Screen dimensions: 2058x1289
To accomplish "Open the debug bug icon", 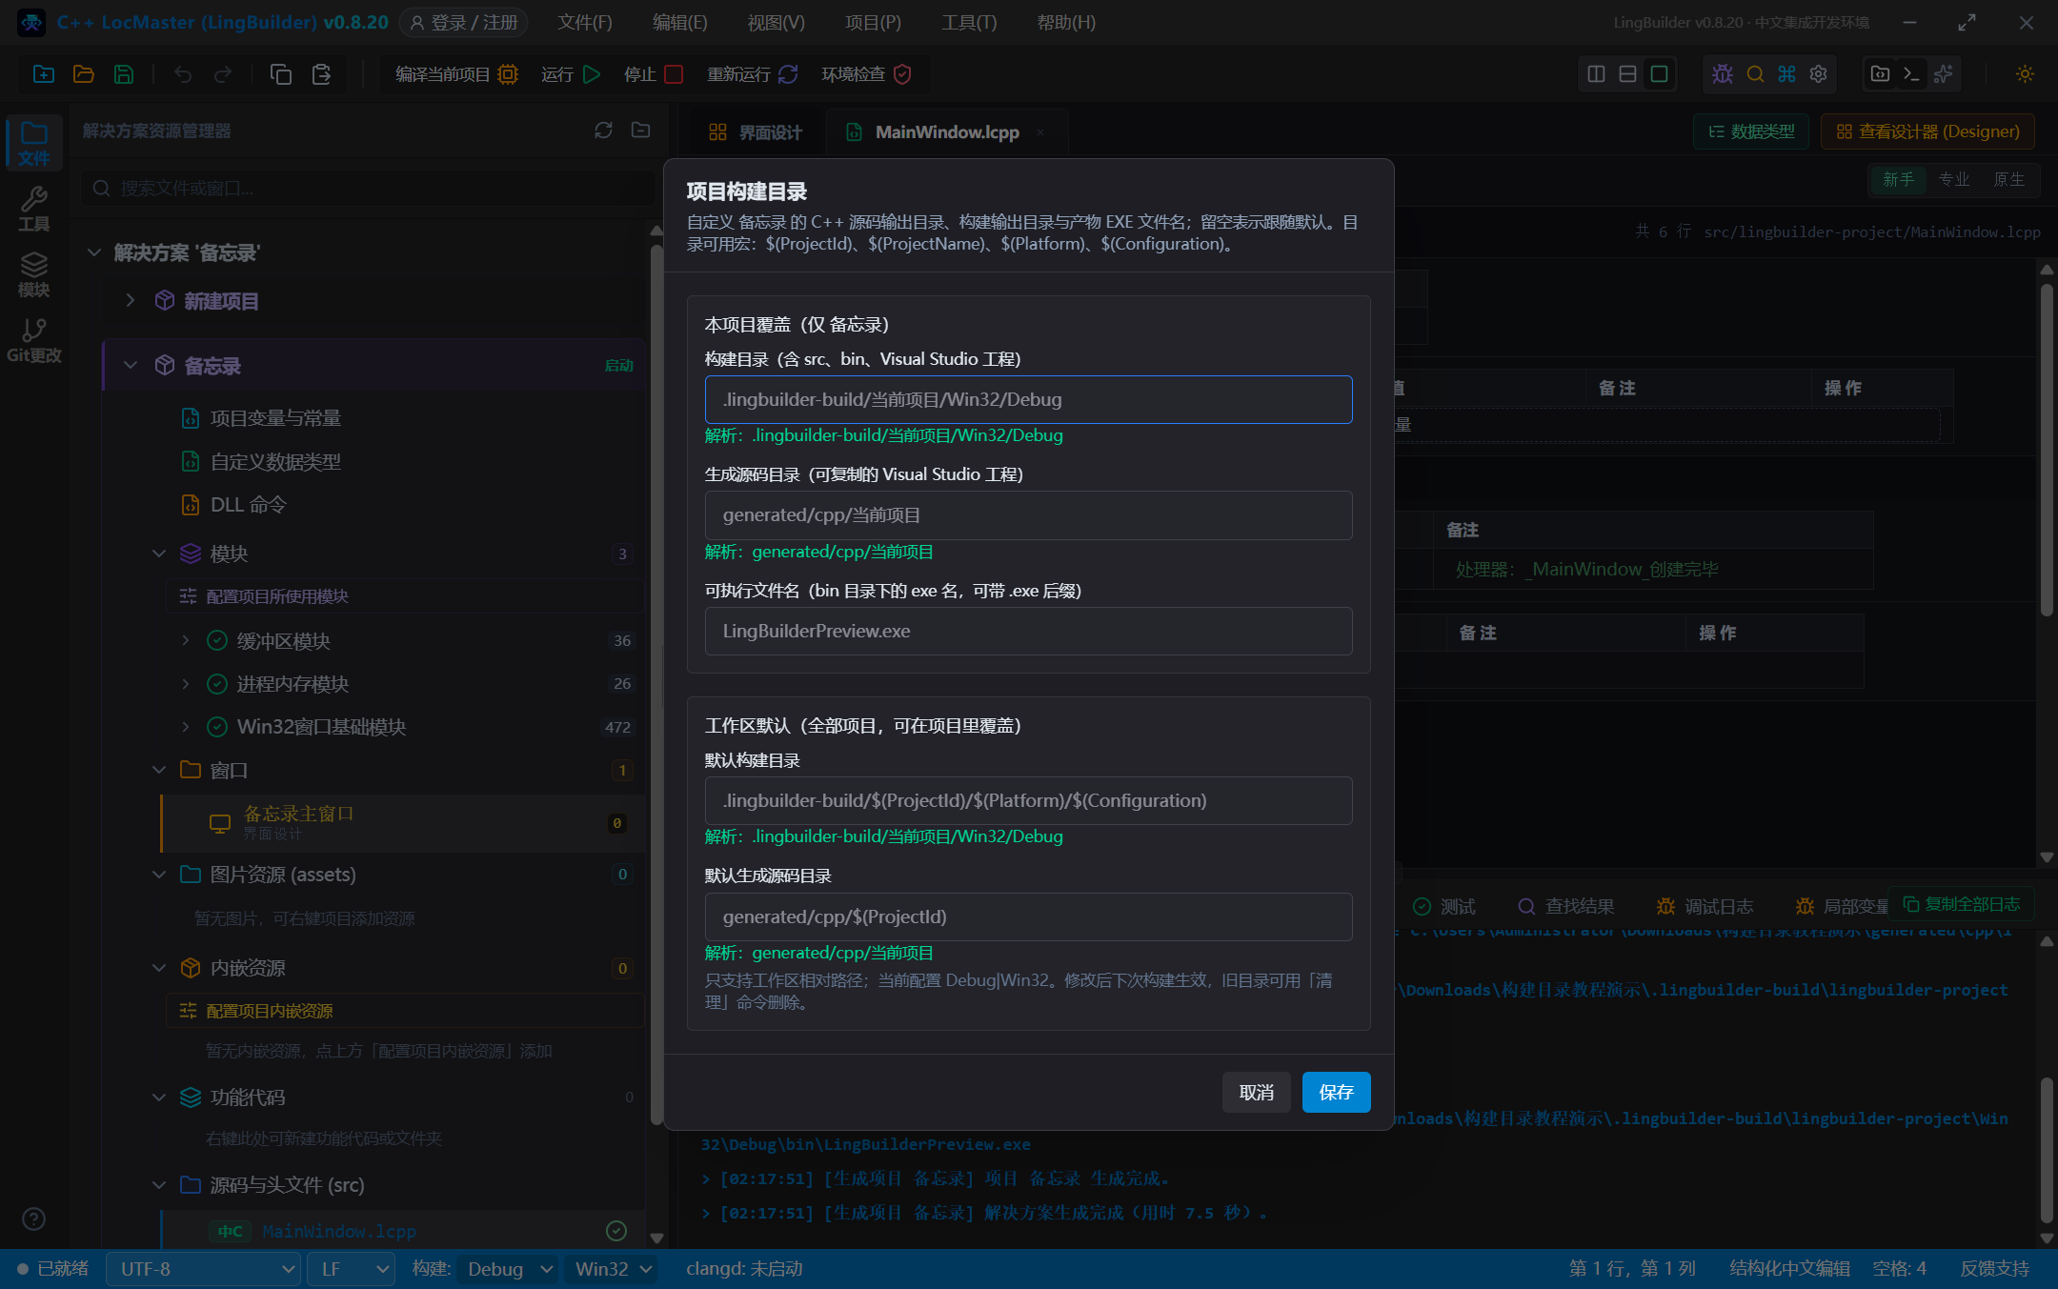I will (x=1723, y=74).
